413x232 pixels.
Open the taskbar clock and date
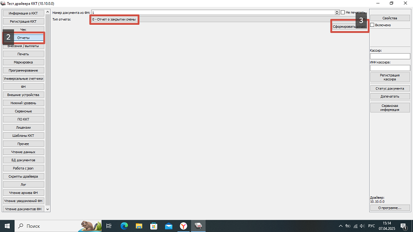387,226
